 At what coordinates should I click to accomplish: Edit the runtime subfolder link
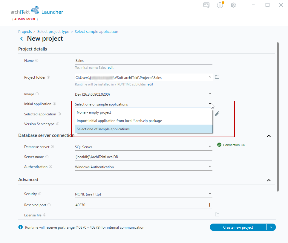pos(151,84)
